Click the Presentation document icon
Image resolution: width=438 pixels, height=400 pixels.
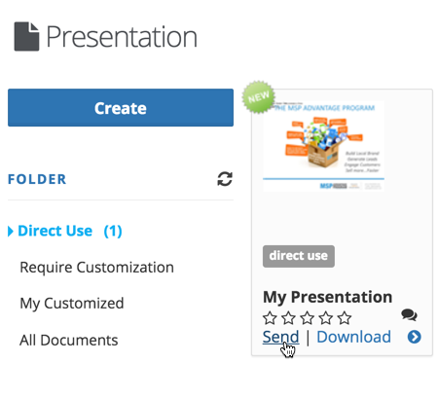(26, 36)
